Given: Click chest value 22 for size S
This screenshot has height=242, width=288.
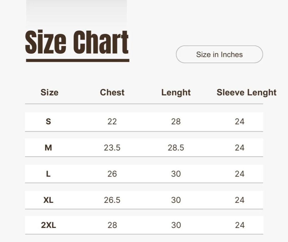Looking at the screenshot, I should (112, 122).
